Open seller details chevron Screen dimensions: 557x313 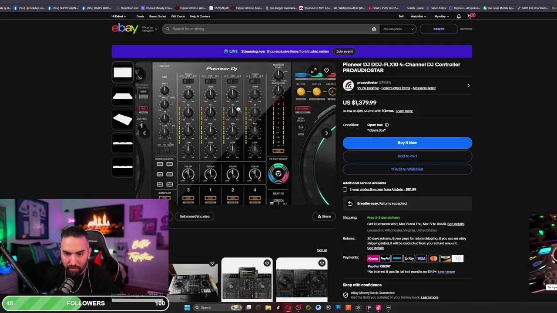[x=468, y=86]
